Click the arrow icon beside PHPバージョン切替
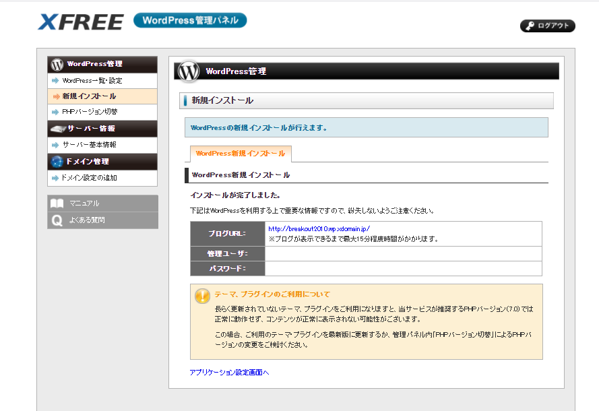 point(55,113)
